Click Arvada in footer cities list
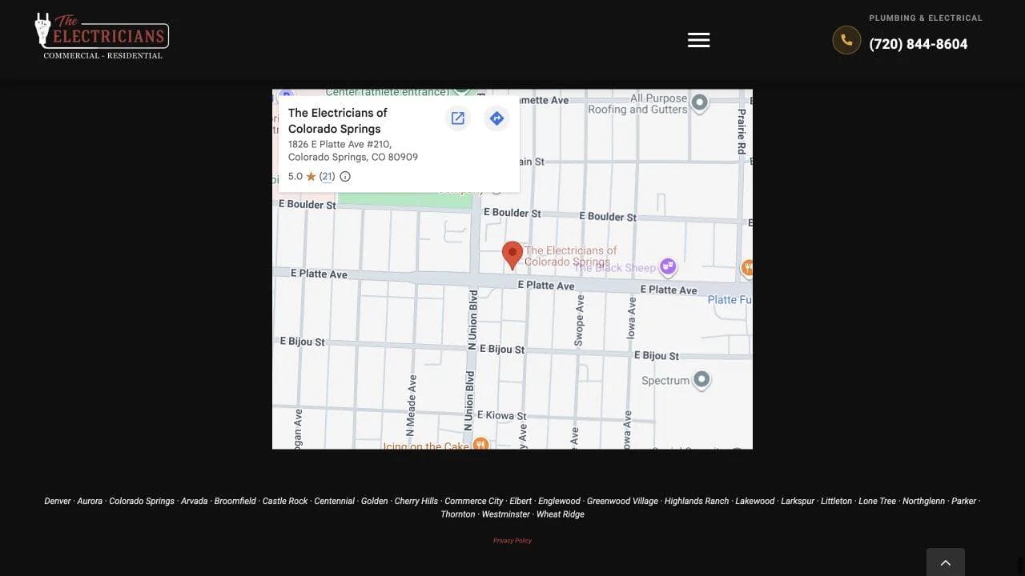Screen dimensions: 1025x576 pyautogui.click(x=194, y=501)
